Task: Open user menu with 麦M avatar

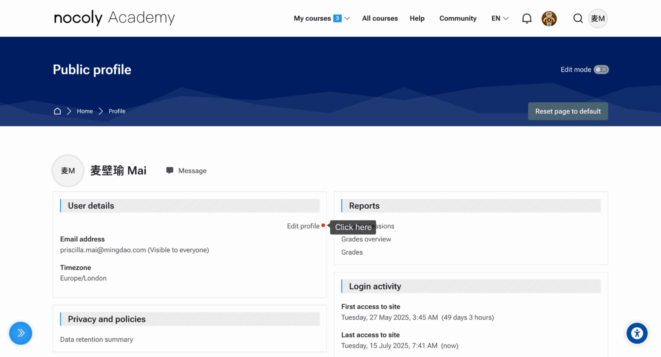Action: [x=598, y=18]
